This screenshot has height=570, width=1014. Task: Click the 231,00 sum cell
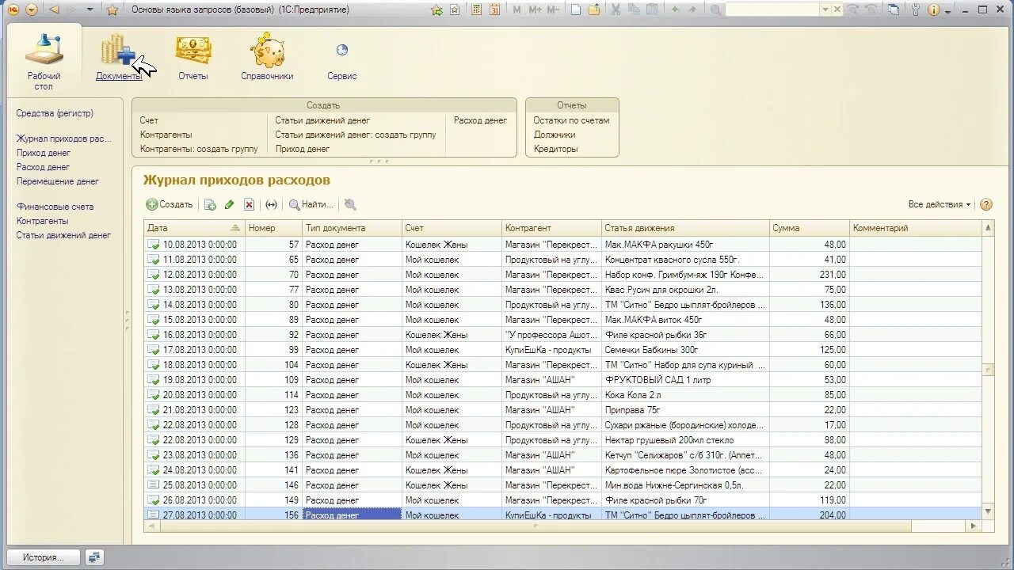tap(810, 275)
